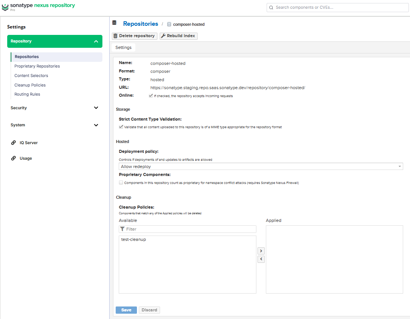Move selected policy to Applied list
410x319 pixels.
pyautogui.click(x=261, y=251)
